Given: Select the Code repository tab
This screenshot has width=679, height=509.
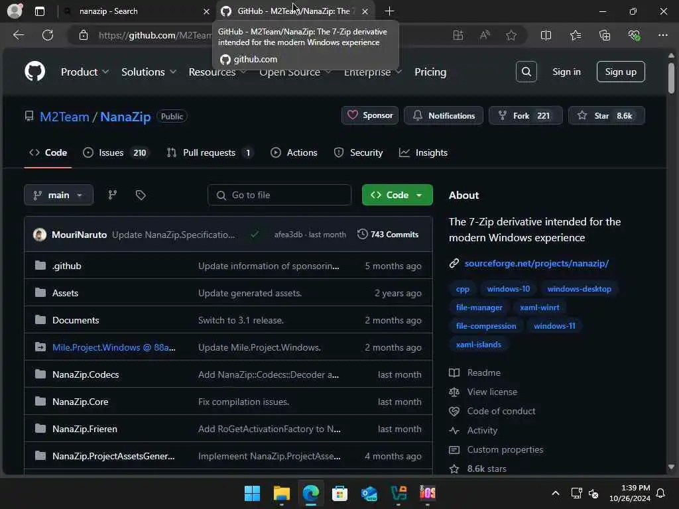Looking at the screenshot, I should (x=48, y=153).
